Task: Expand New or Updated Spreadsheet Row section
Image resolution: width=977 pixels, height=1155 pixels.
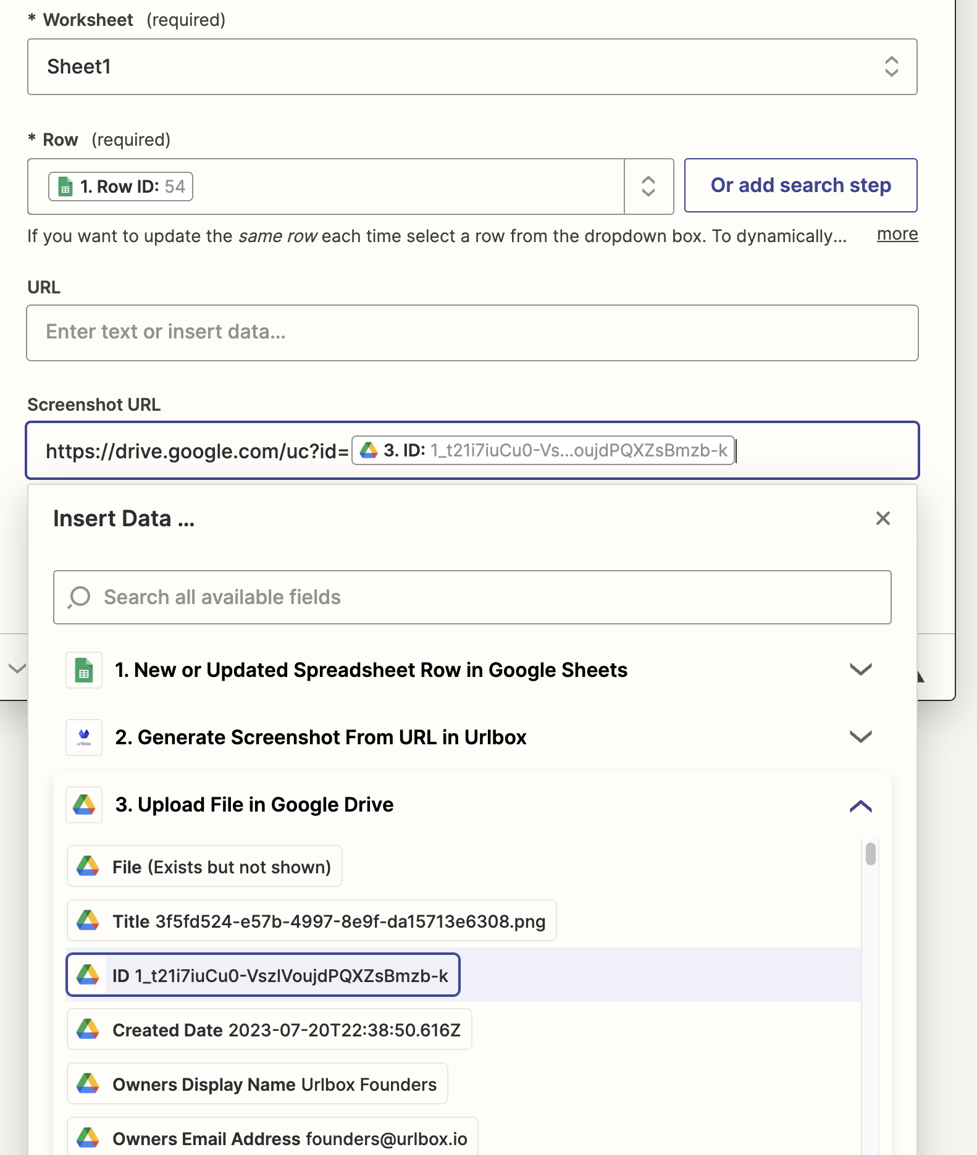Action: (x=860, y=670)
